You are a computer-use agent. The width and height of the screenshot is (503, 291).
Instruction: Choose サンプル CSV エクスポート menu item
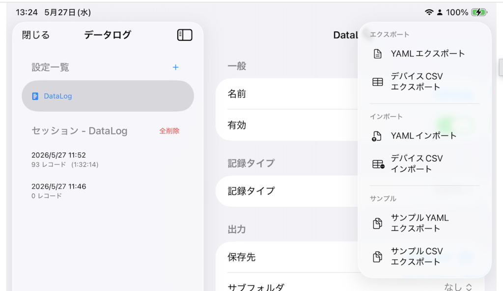(425, 256)
